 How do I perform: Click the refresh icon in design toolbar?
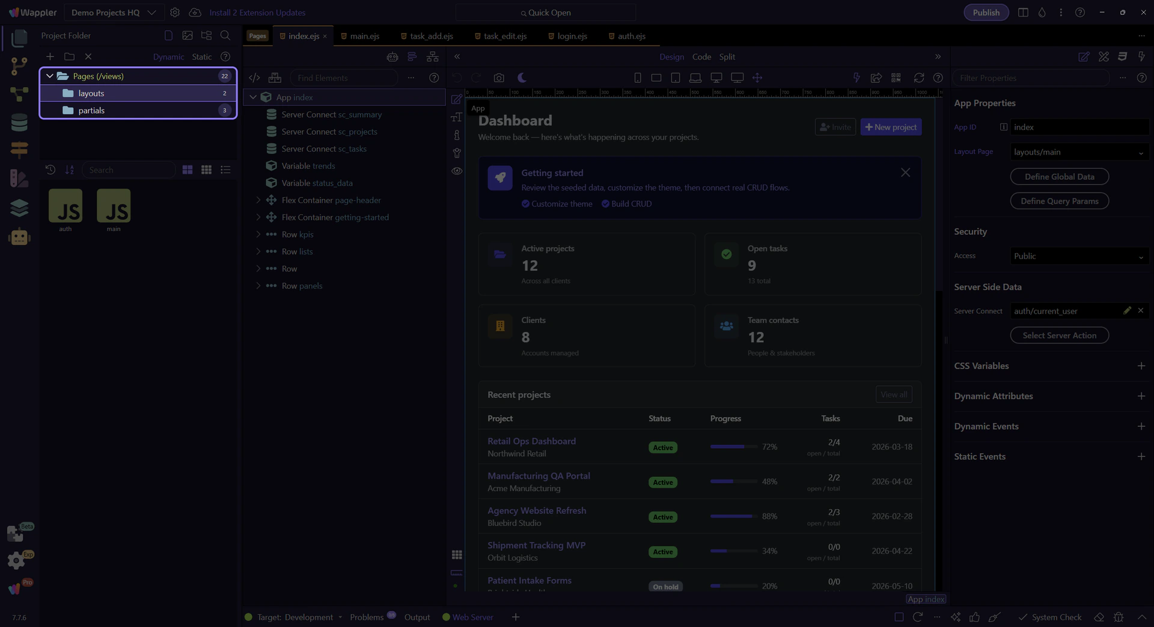click(x=918, y=78)
